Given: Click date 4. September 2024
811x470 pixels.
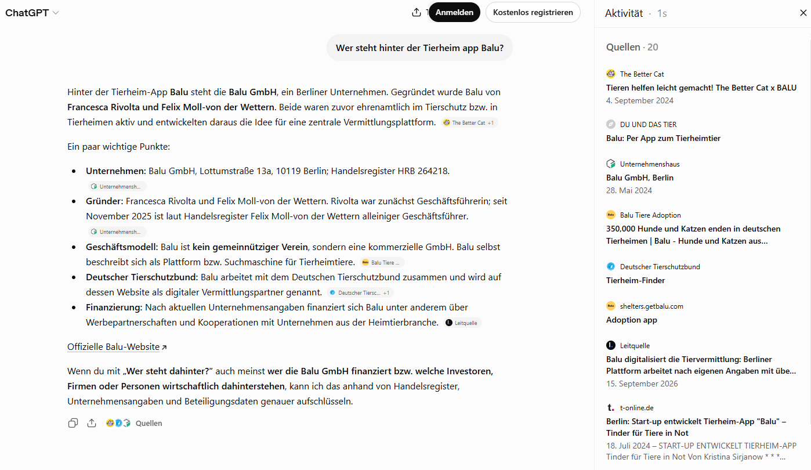Looking at the screenshot, I should 640,100.
